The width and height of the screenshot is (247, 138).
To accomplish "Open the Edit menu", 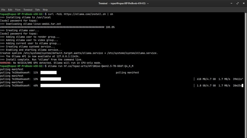I will 10,9.
